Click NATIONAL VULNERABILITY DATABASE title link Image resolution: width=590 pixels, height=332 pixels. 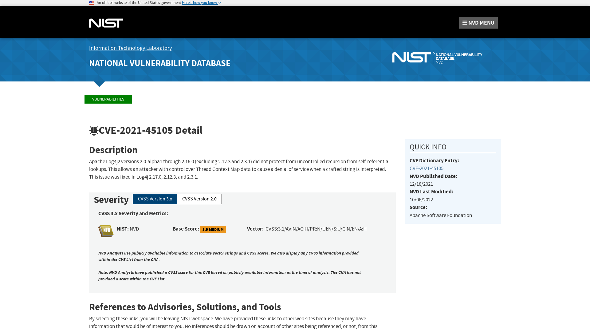pyautogui.click(x=160, y=63)
